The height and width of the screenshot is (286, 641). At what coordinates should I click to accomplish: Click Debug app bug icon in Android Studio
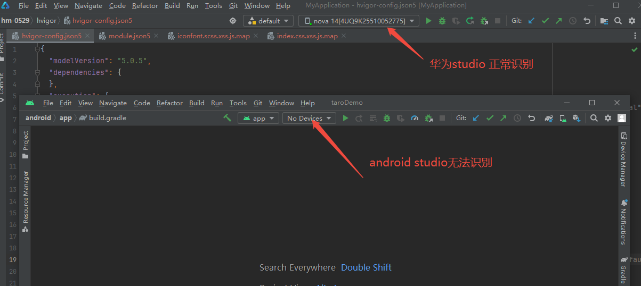pos(387,118)
